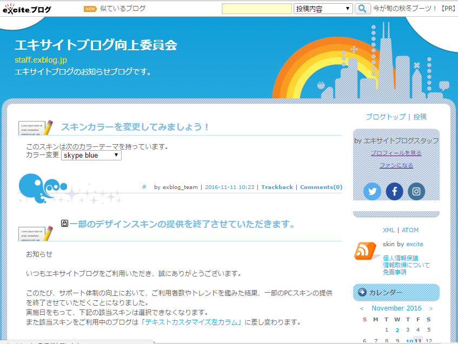The height and width of the screenshot is (344, 458).
Task: View profile via プロフィールを見る
Action: tap(396, 153)
